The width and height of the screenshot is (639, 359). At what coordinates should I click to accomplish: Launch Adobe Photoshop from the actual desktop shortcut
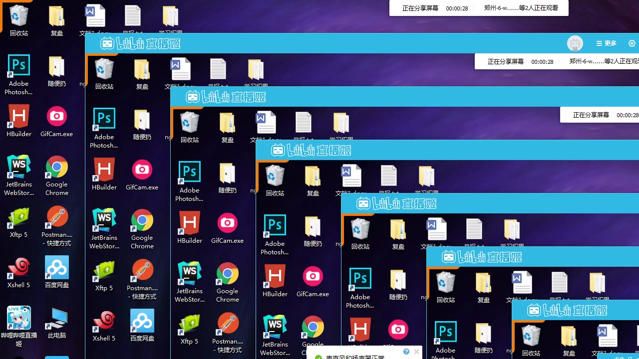pyautogui.click(x=19, y=75)
